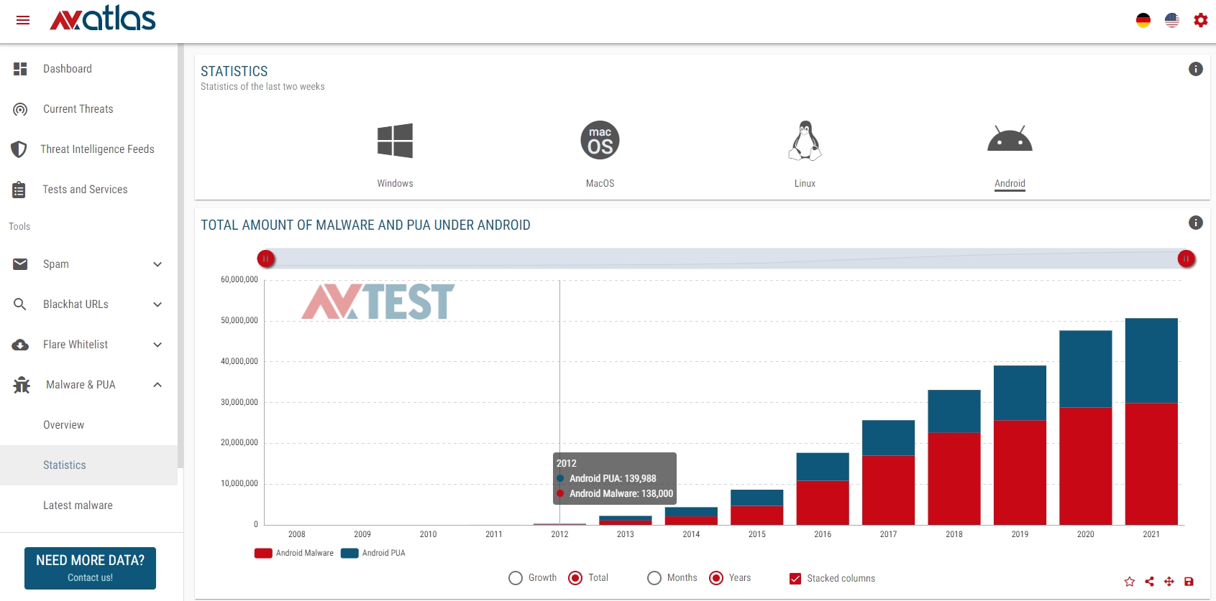Click the Contact us button

point(90,568)
